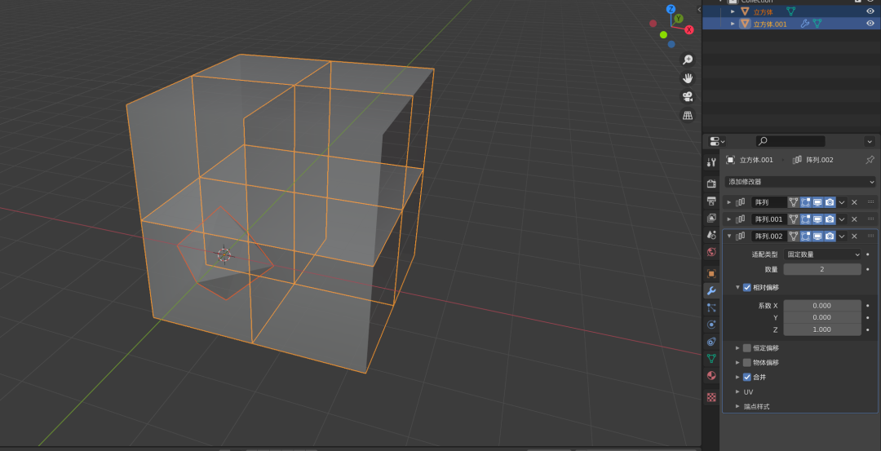Image resolution: width=881 pixels, height=451 pixels.
Task: Select the Modifiers wrench tab
Action: 711,290
